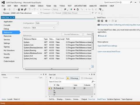This screenshot has height=105, width=140.
Task: Close the Autos panel
Action: tap(46, 74)
